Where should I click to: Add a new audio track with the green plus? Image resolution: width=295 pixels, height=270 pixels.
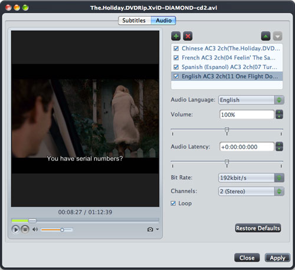tap(176, 36)
